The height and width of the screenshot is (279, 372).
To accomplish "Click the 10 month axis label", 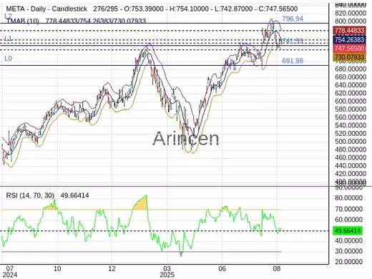I will click(57, 268).
